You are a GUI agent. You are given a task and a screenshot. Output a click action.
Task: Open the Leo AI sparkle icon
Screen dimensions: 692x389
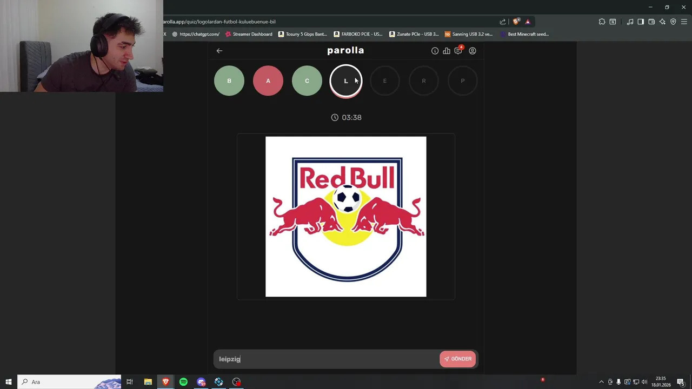point(662,22)
